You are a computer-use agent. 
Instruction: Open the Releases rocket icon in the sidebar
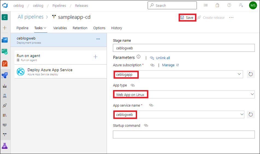pyautogui.click(x=5, y=105)
